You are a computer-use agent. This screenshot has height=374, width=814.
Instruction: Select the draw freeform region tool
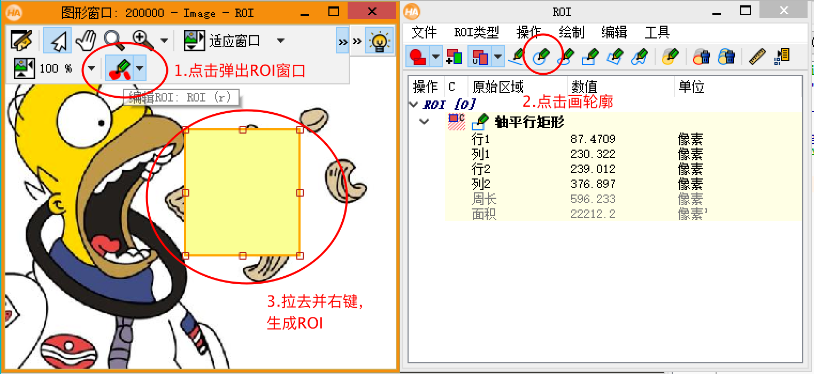coord(640,56)
